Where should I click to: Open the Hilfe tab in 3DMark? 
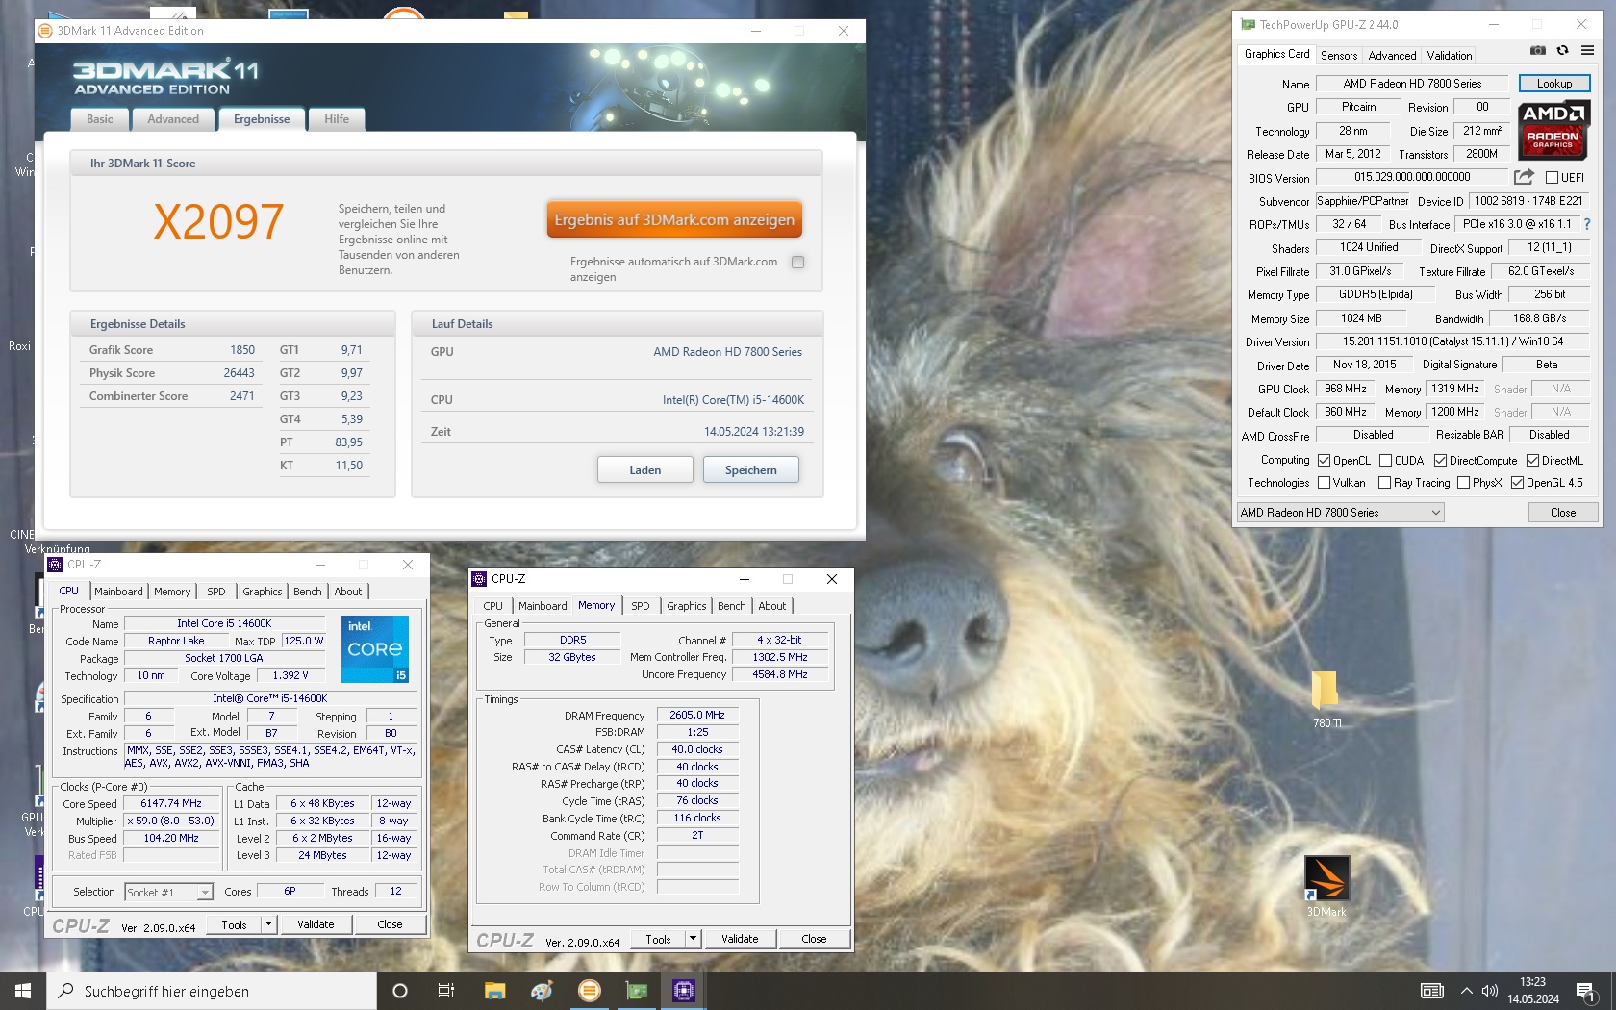[337, 119]
